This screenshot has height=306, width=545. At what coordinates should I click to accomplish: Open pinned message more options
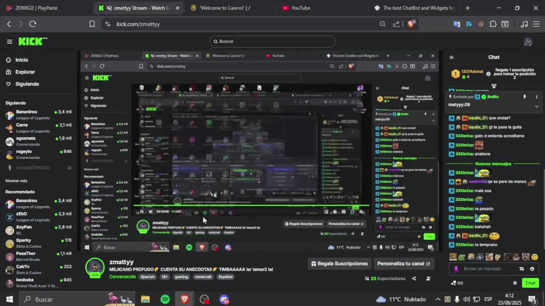pyautogui.click(x=536, y=97)
